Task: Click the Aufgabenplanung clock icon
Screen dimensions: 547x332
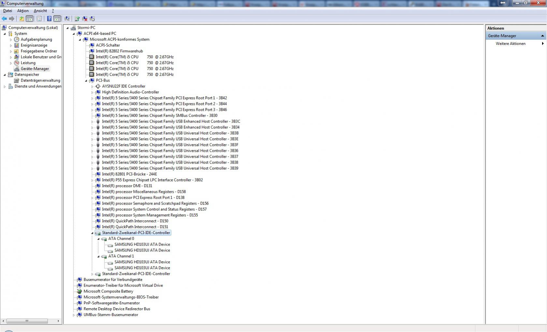Action: point(17,39)
